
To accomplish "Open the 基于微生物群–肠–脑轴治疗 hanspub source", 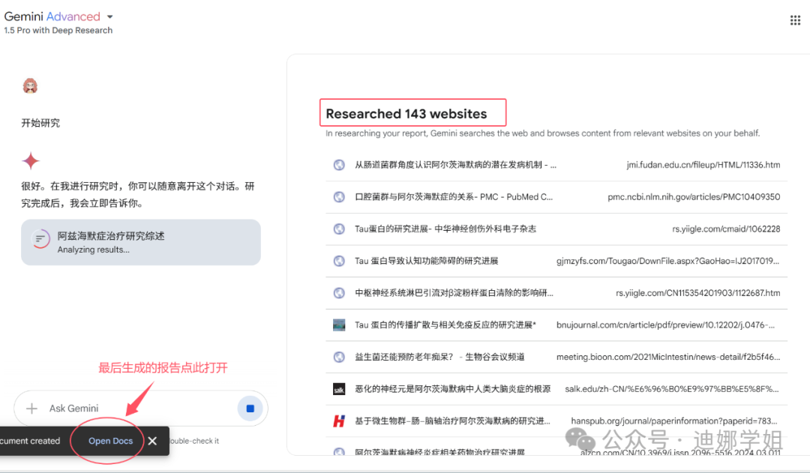I will pos(556,421).
